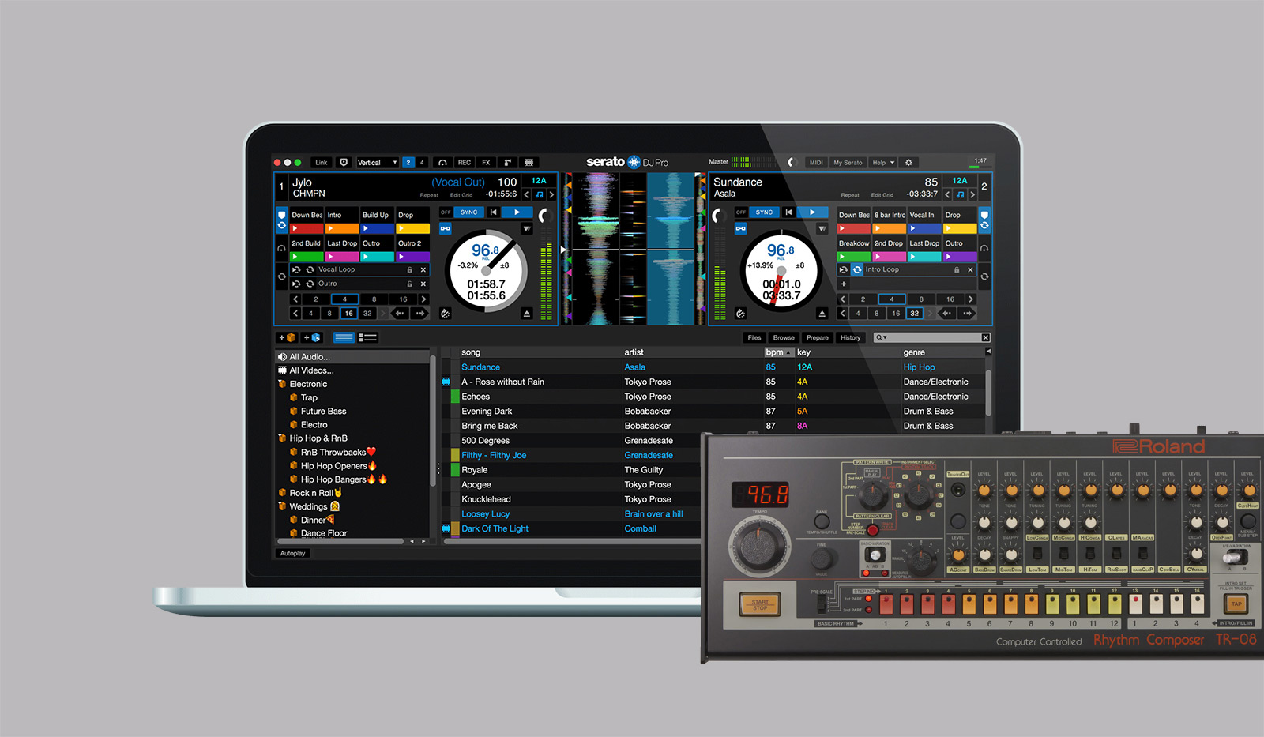The width and height of the screenshot is (1264, 737).
Task: Click the Sync button on deck 1
Action: 468,212
